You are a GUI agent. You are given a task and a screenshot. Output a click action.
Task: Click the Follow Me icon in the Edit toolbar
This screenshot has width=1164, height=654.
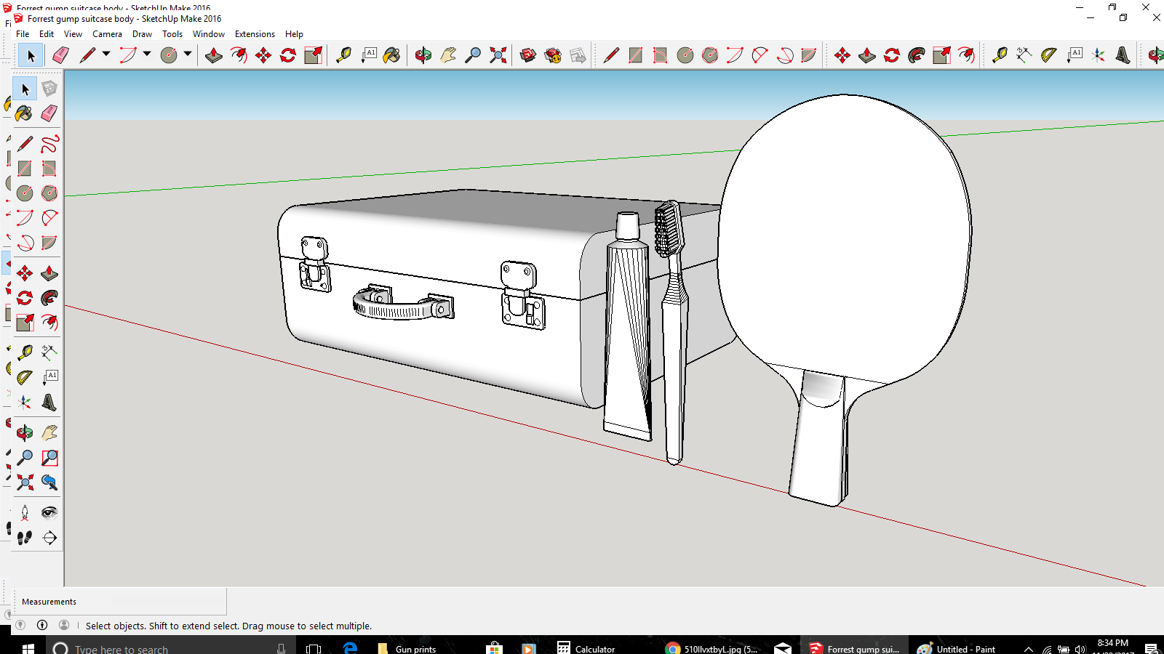(917, 55)
